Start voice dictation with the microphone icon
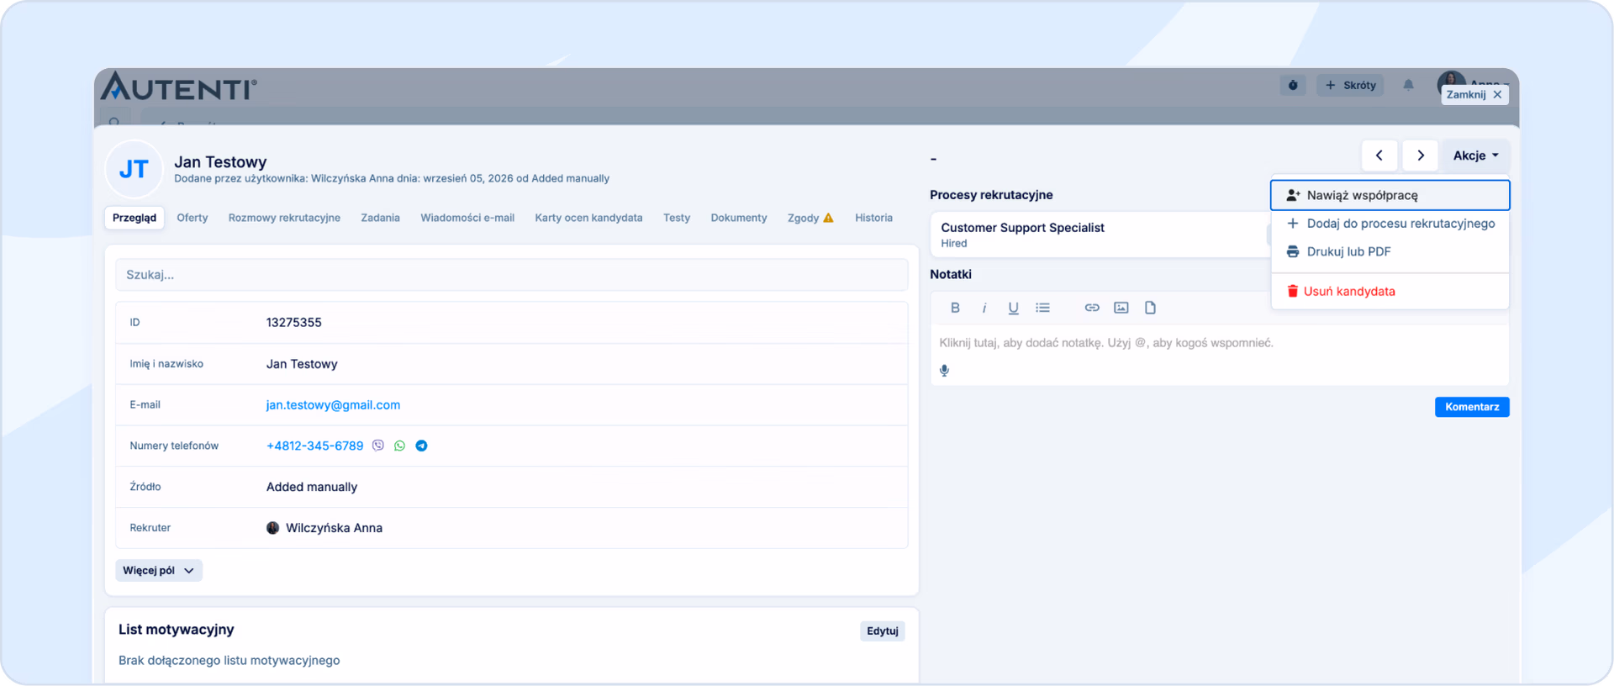The width and height of the screenshot is (1614, 686). 944,371
